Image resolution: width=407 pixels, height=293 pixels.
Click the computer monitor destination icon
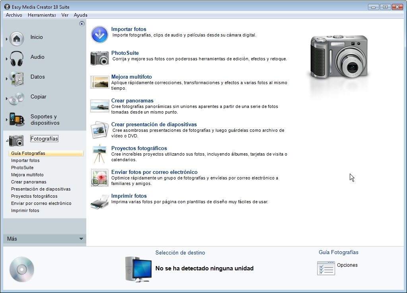[x=138, y=270]
